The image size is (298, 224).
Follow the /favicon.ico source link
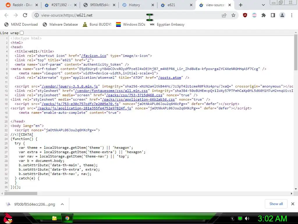point(93,56)
